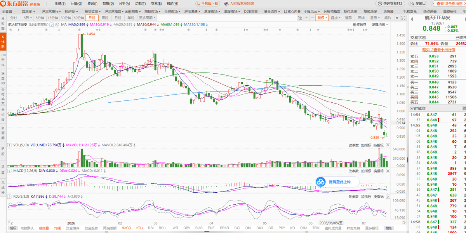Click 更多指标 at bottom bar
This screenshot has height=233, width=466.
point(371,228)
